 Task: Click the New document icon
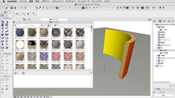3,8
